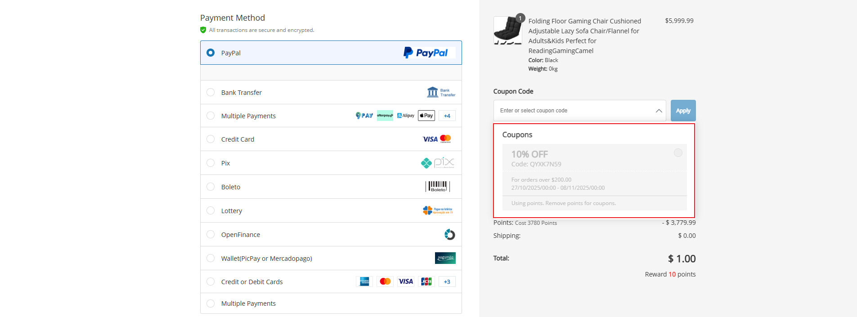This screenshot has height=317, width=857.
Task: Expand the +4 more payment options
Action: click(x=447, y=116)
